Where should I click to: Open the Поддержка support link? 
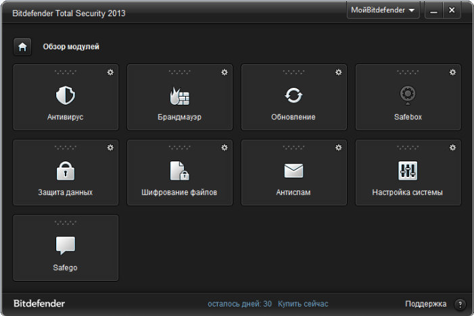coord(425,304)
